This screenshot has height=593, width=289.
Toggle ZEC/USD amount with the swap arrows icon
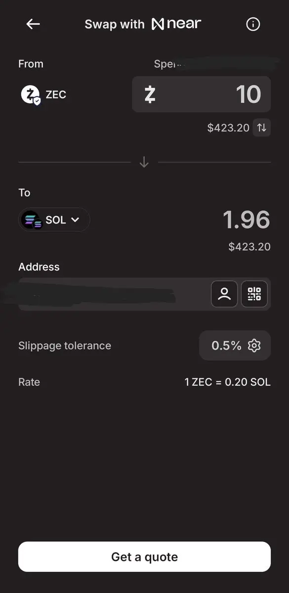point(262,128)
